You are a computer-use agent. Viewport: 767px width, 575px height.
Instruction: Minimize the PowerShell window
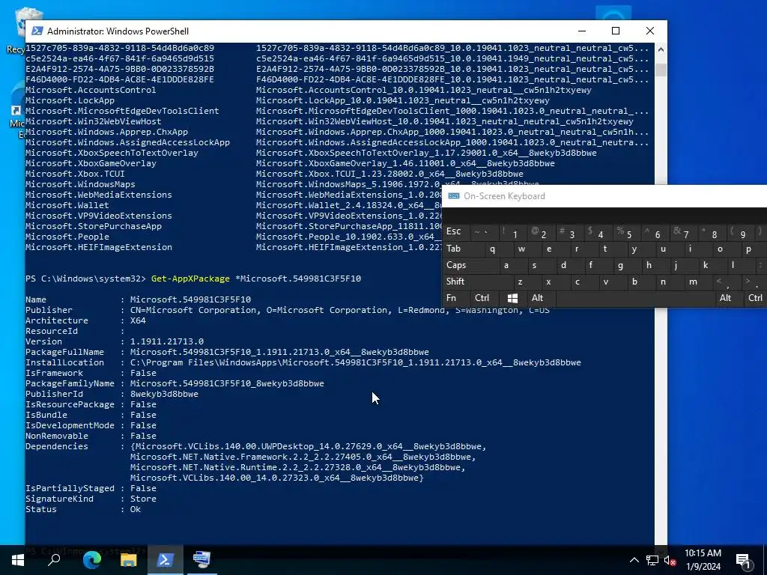[x=582, y=31]
